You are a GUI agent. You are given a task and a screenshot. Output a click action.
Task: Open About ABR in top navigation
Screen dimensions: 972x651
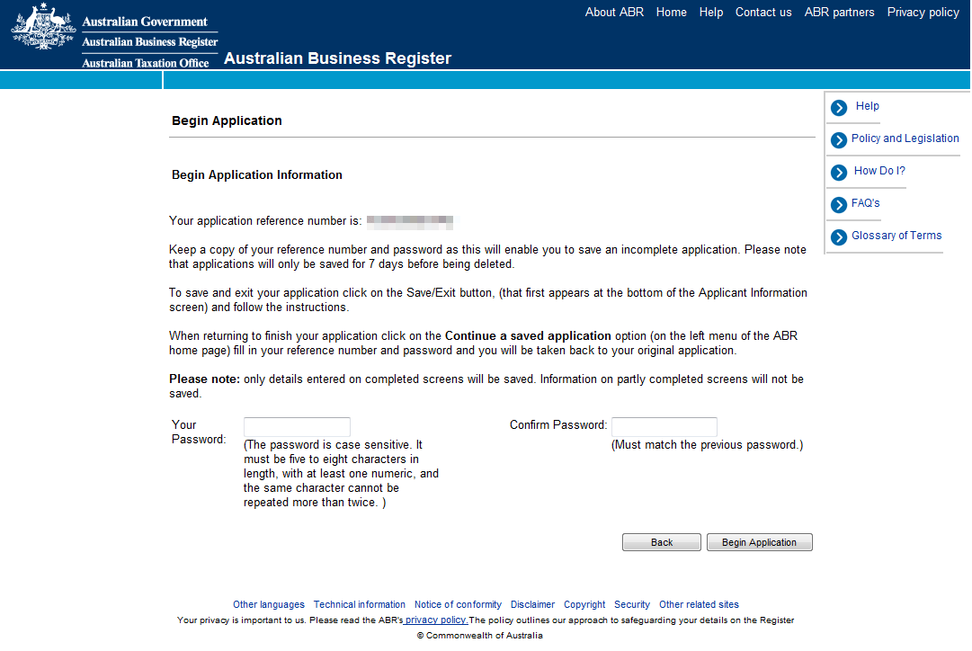point(614,13)
